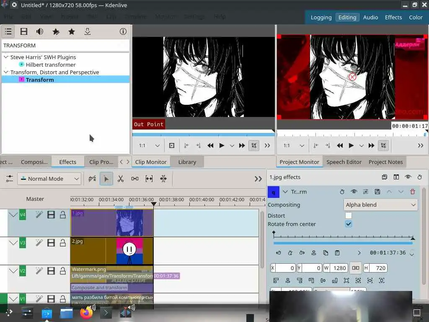The height and width of the screenshot is (322, 429).
Task: Play the project monitor
Action: coord(351,145)
